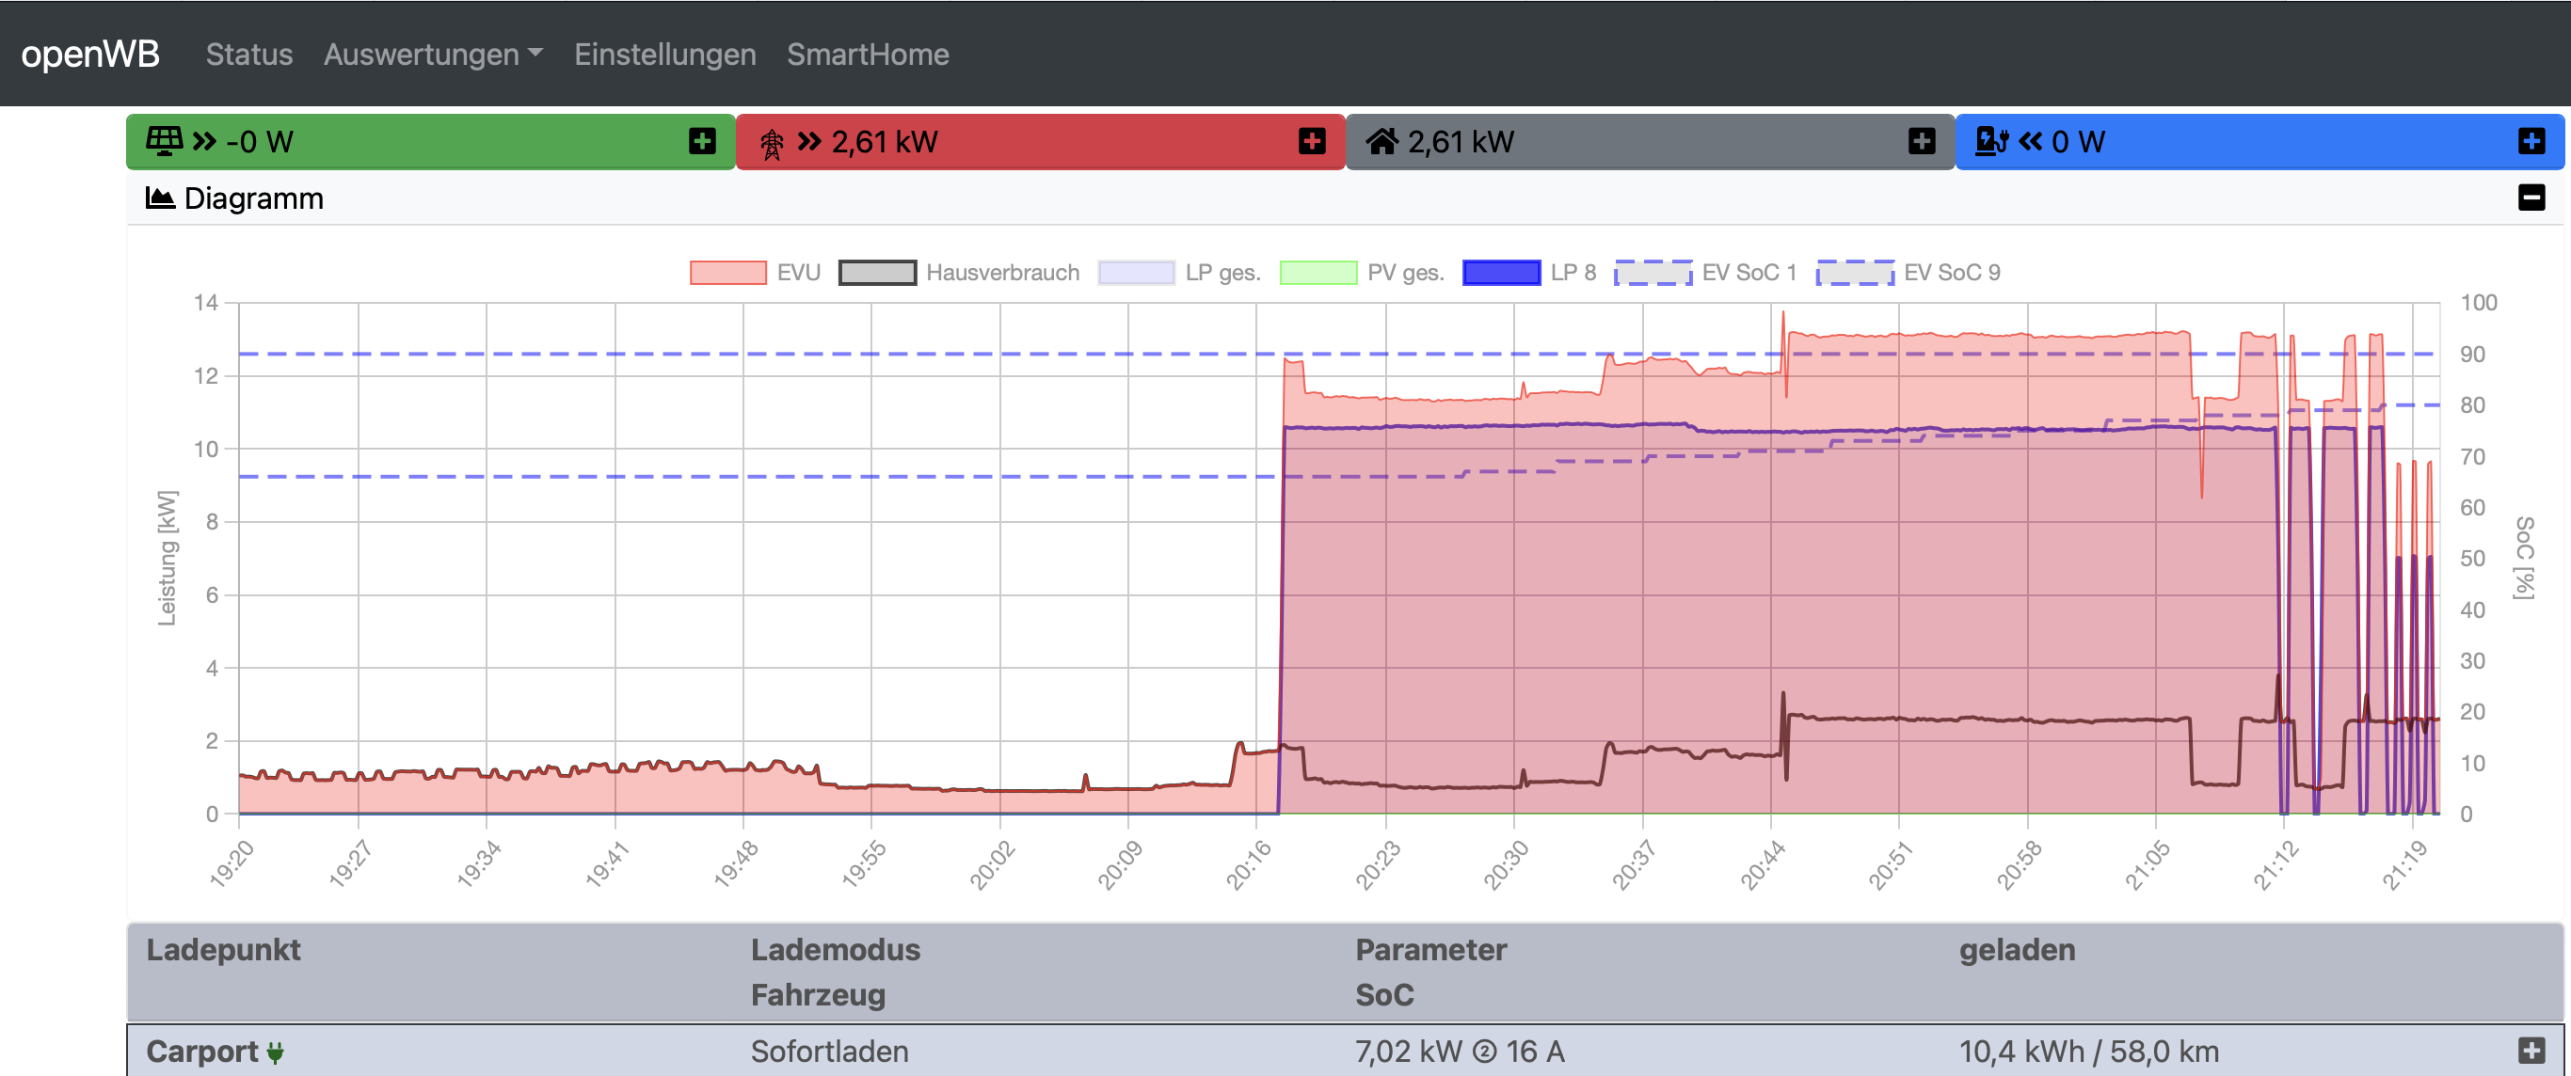The image size is (2571, 1076).
Task: Click the house consumption icon
Action: [x=1381, y=142]
